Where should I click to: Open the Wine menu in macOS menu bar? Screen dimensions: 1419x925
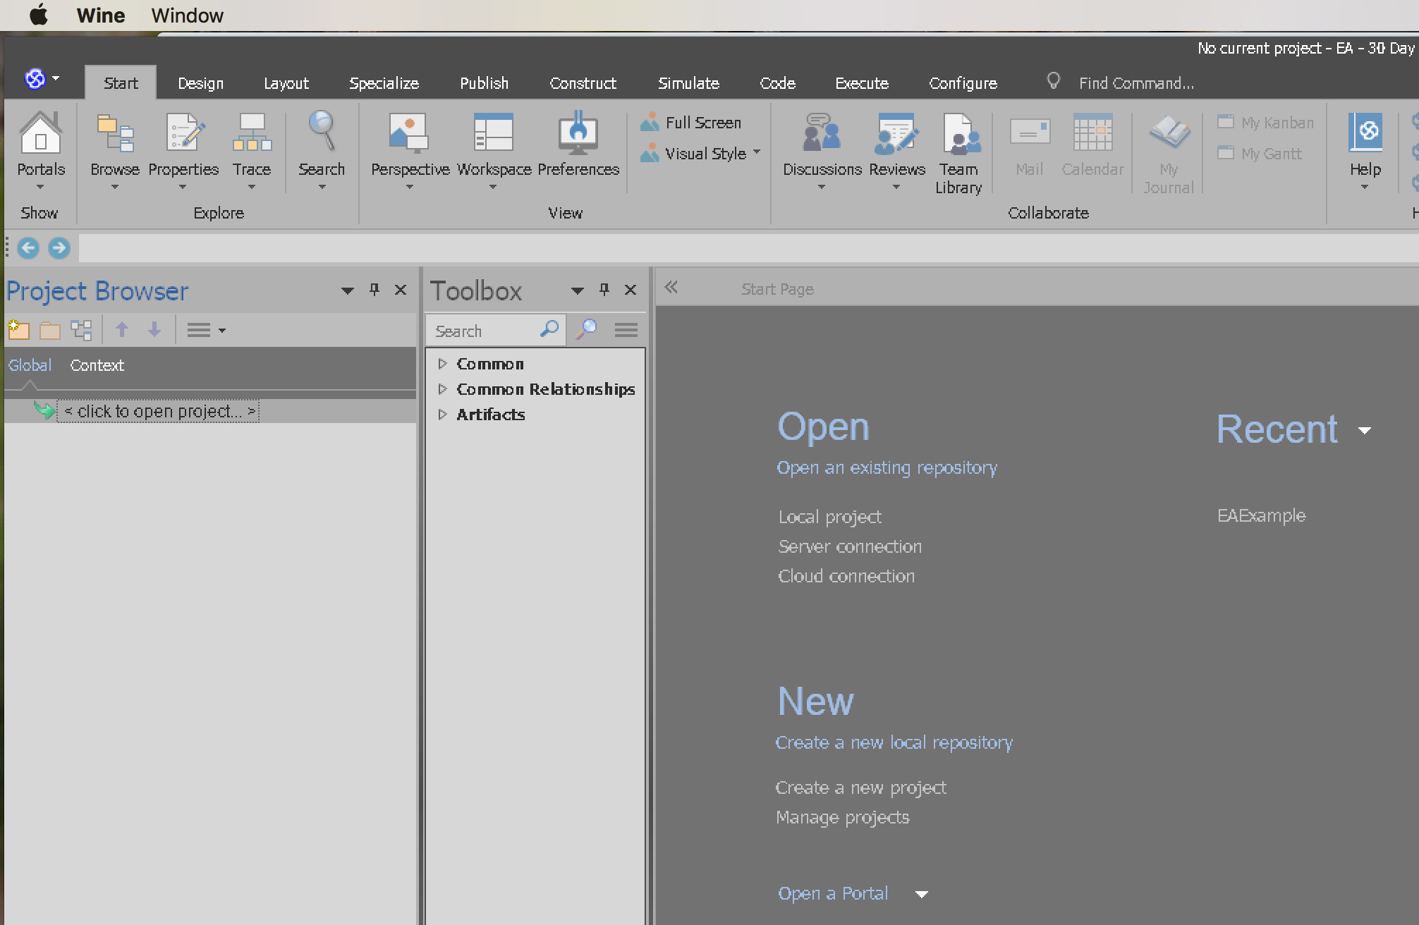(101, 16)
